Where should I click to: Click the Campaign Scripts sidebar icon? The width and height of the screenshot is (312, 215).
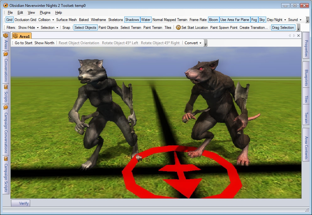tap(6, 159)
